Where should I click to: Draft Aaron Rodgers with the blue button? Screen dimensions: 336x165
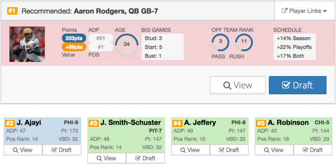coord(298,85)
